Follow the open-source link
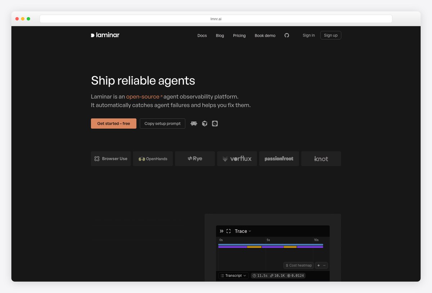The image size is (432, 293). (x=144, y=97)
